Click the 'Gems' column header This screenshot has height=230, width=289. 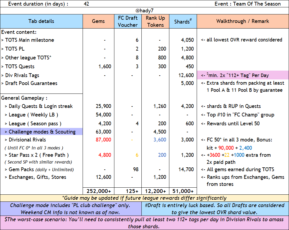[98, 21]
